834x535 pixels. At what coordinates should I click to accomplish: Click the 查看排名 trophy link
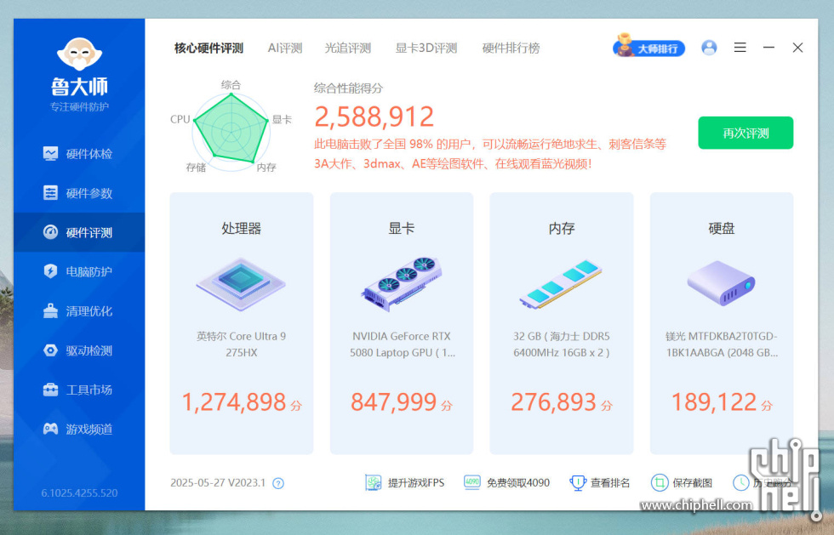(599, 482)
